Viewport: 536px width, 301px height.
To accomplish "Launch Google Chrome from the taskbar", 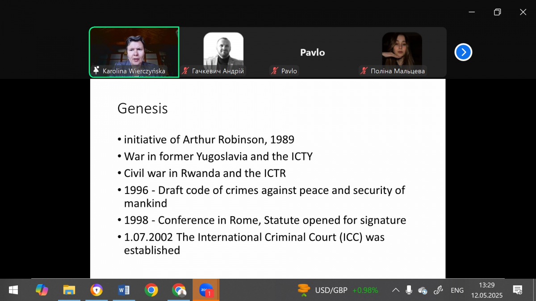I will point(151,290).
